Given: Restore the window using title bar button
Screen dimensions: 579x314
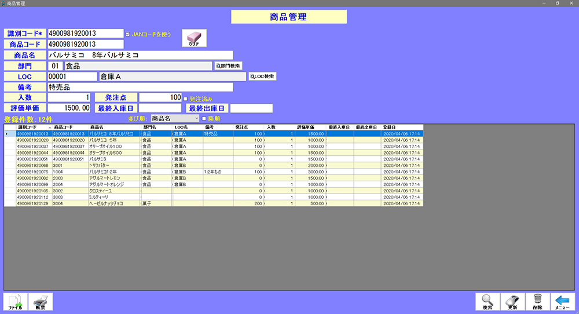Looking at the screenshot, I should [x=558, y=3].
